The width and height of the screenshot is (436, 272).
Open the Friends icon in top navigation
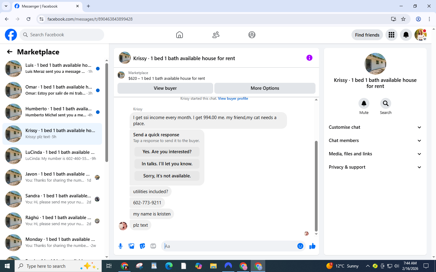click(x=216, y=35)
